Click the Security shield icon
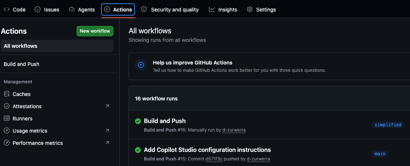 tap(144, 10)
